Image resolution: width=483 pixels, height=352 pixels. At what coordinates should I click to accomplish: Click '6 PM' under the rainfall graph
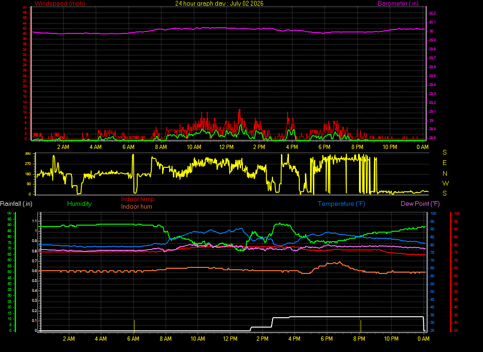327,339
